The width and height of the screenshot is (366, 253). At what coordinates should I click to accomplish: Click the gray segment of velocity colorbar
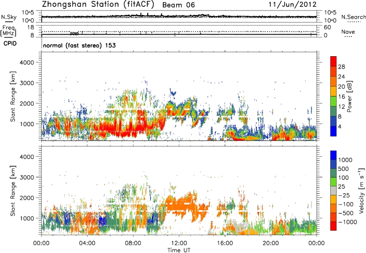point(334,190)
